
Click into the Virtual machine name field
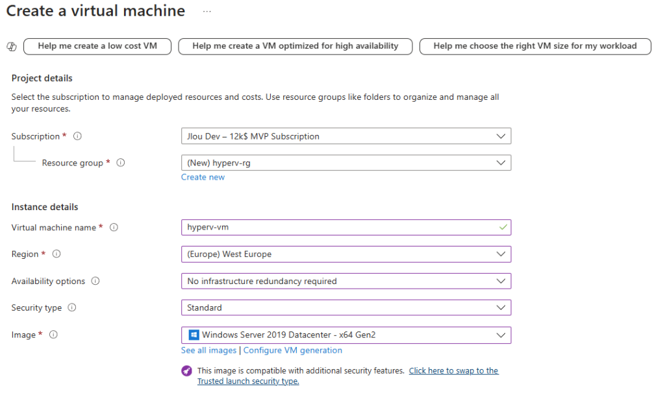pos(346,228)
